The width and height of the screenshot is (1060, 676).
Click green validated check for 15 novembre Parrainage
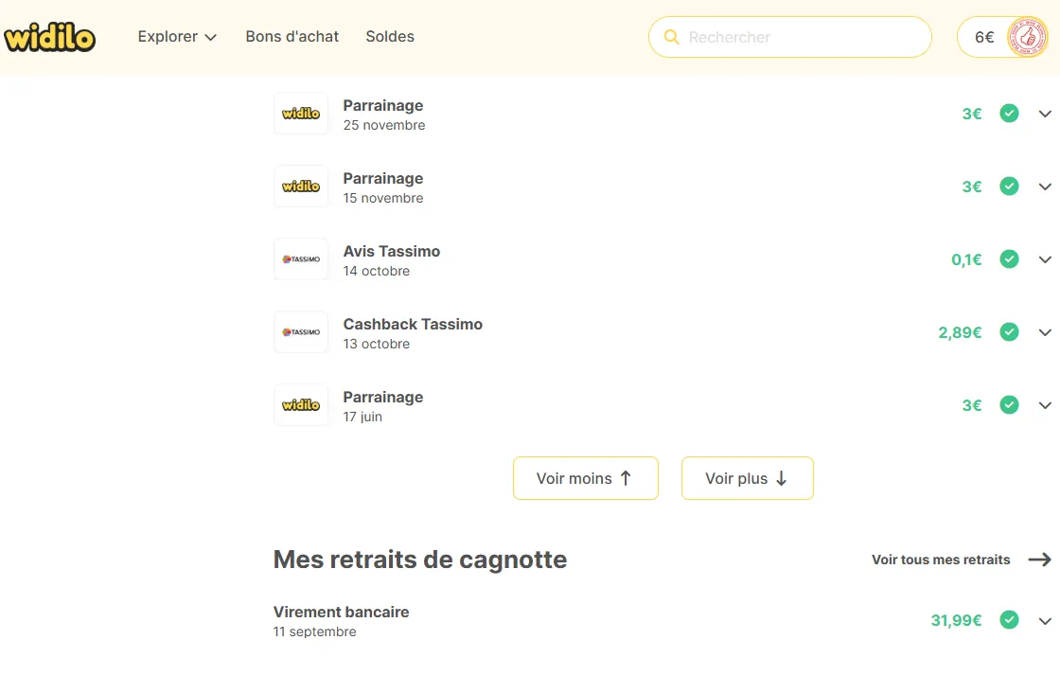1009,187
